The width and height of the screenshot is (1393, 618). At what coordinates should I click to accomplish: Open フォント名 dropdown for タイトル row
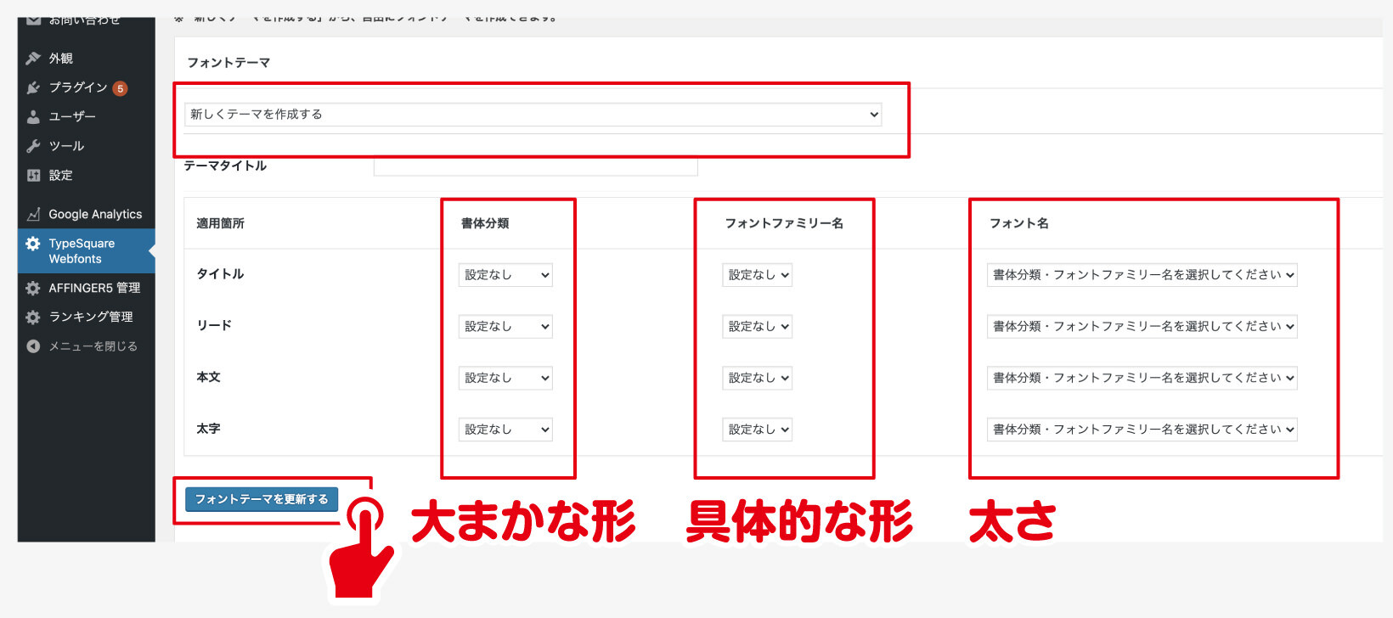[1142, 275]
